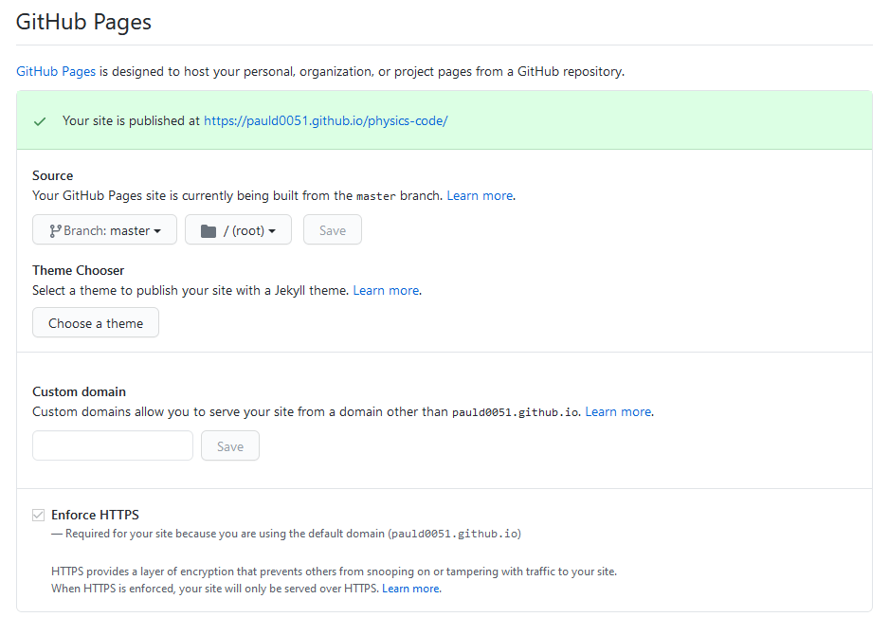Click the GitHub Pages page heading

(x=84, y=22)
